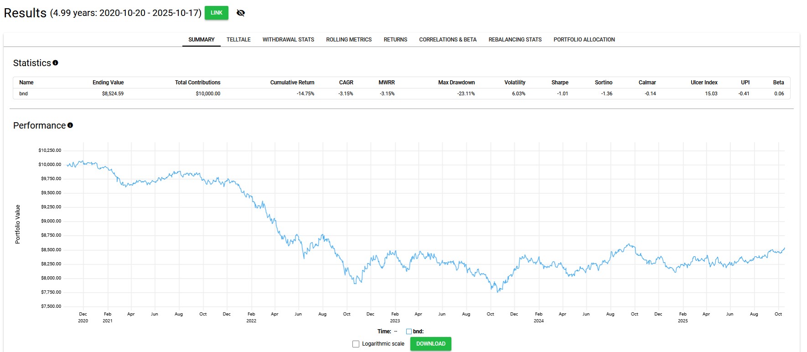
Task: Click the Dec 2020 x-axis label
Action: pyautogui.click(x=83, y=317)
